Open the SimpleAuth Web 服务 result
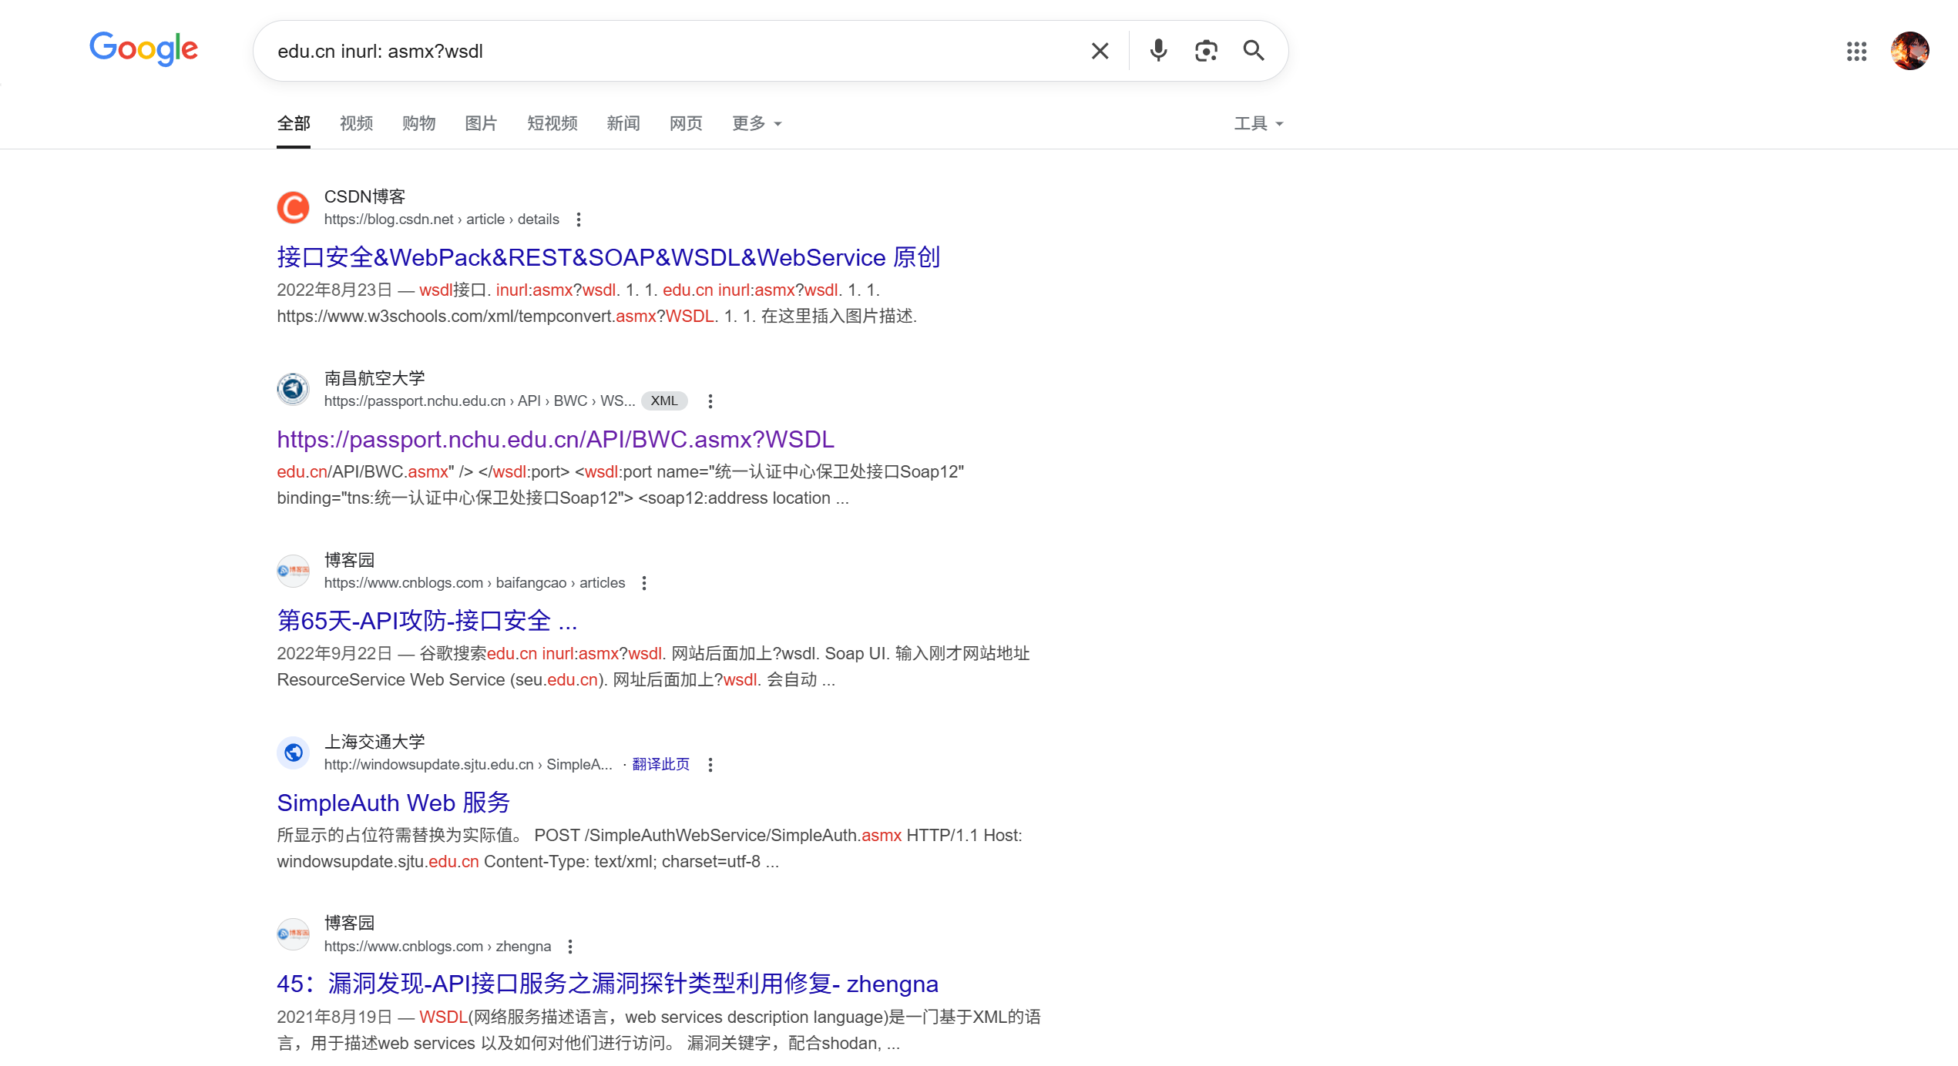Viewport: 1958px width, 1066px height. pos(393,803)
